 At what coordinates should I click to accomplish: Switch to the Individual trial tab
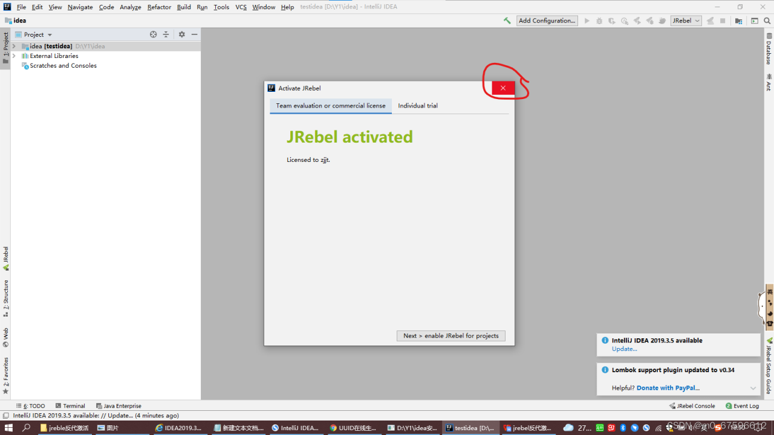418,106
